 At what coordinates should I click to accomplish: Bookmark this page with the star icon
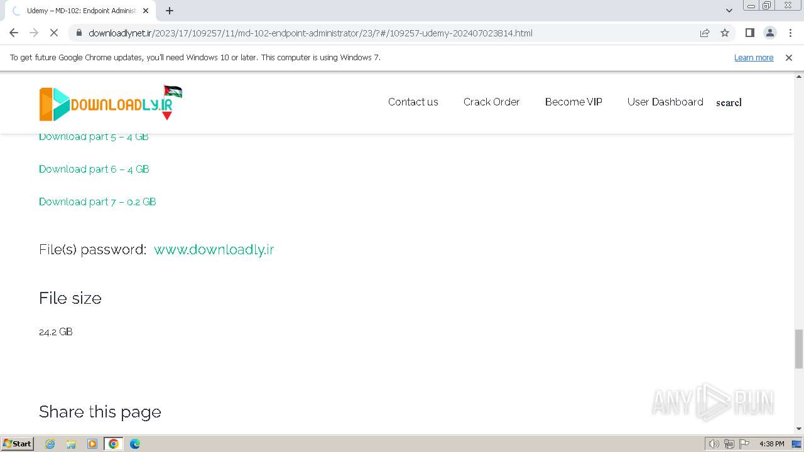(725, 33)
